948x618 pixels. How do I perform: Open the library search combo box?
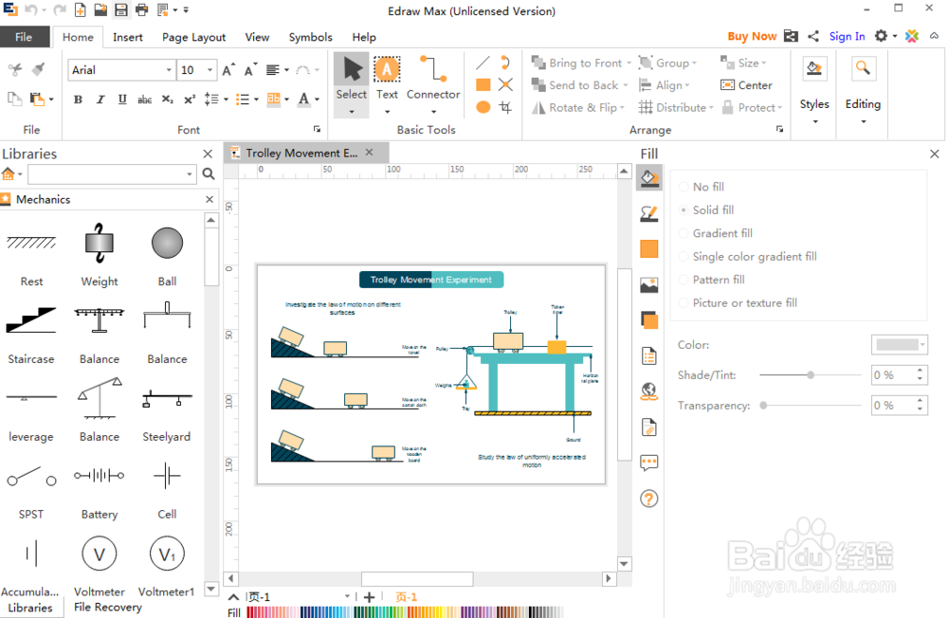tap(112, 174)
